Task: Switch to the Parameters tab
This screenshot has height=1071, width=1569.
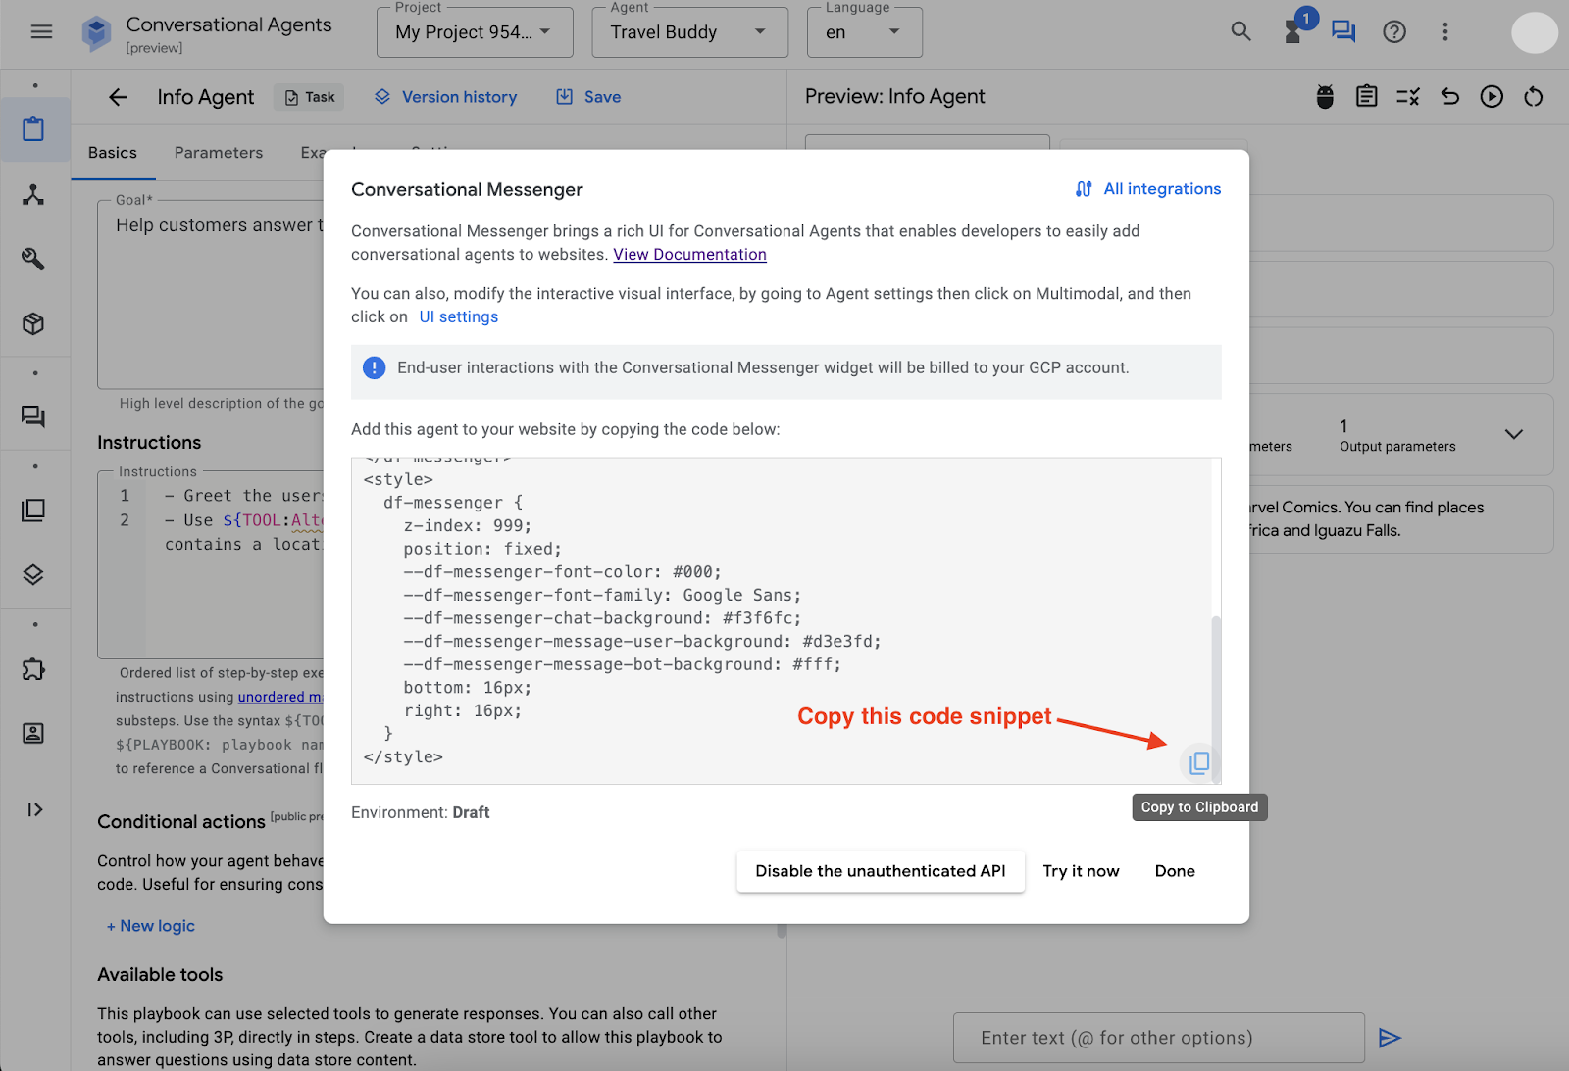Action: [219, 153]
